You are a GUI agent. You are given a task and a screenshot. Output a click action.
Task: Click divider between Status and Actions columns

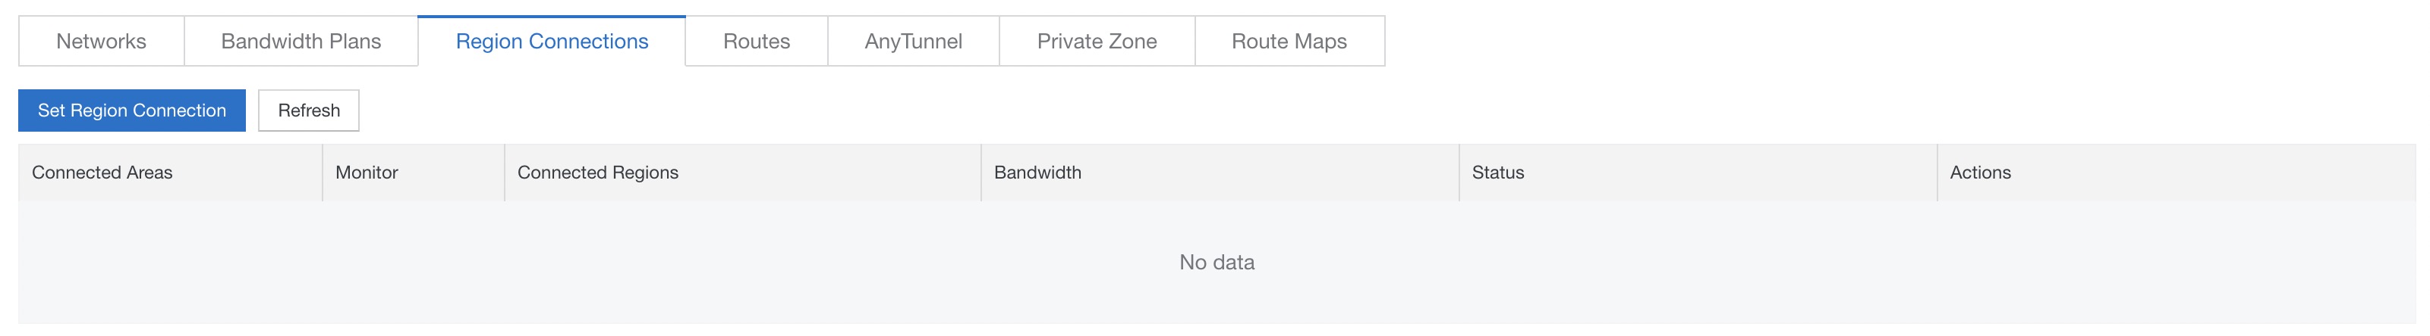pyautogui.click(x=1937, y=173)
